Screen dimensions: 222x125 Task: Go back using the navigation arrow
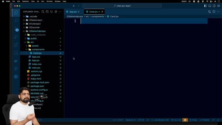pos(74,6)
